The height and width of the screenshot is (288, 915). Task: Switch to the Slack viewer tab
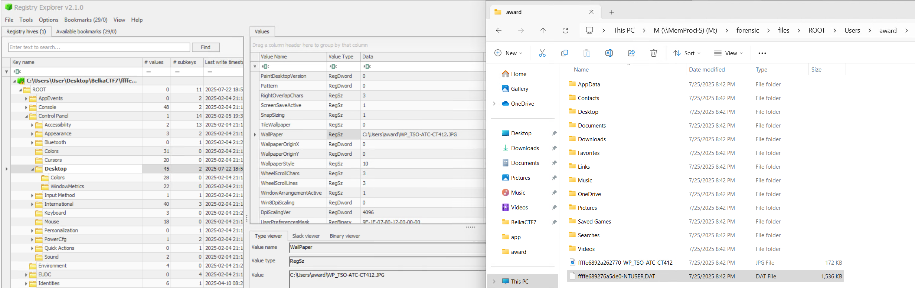click(x=306, y=236)
